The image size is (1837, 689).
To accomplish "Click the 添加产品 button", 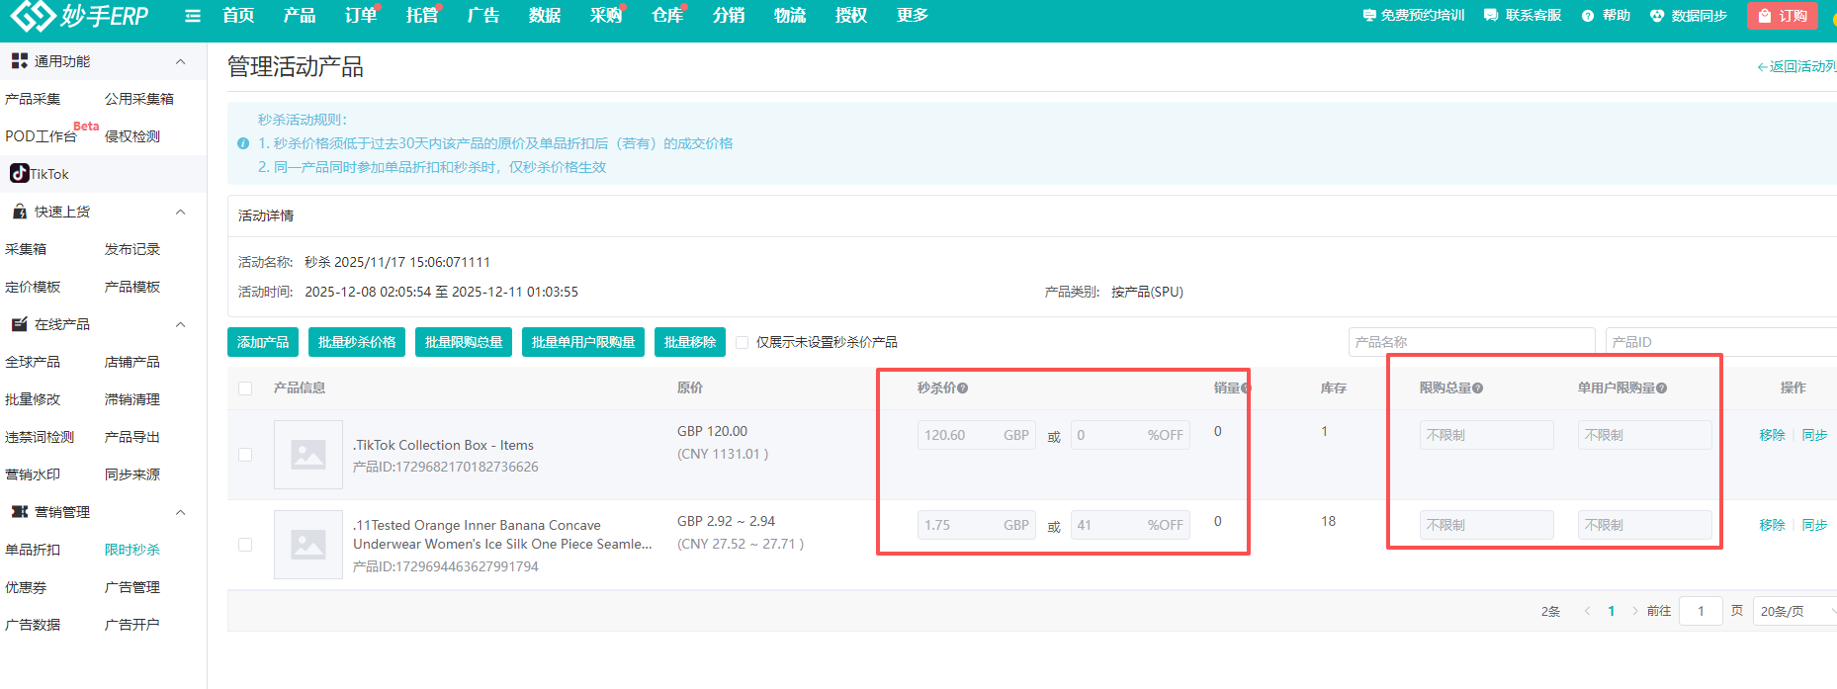I will pos(263,342).
